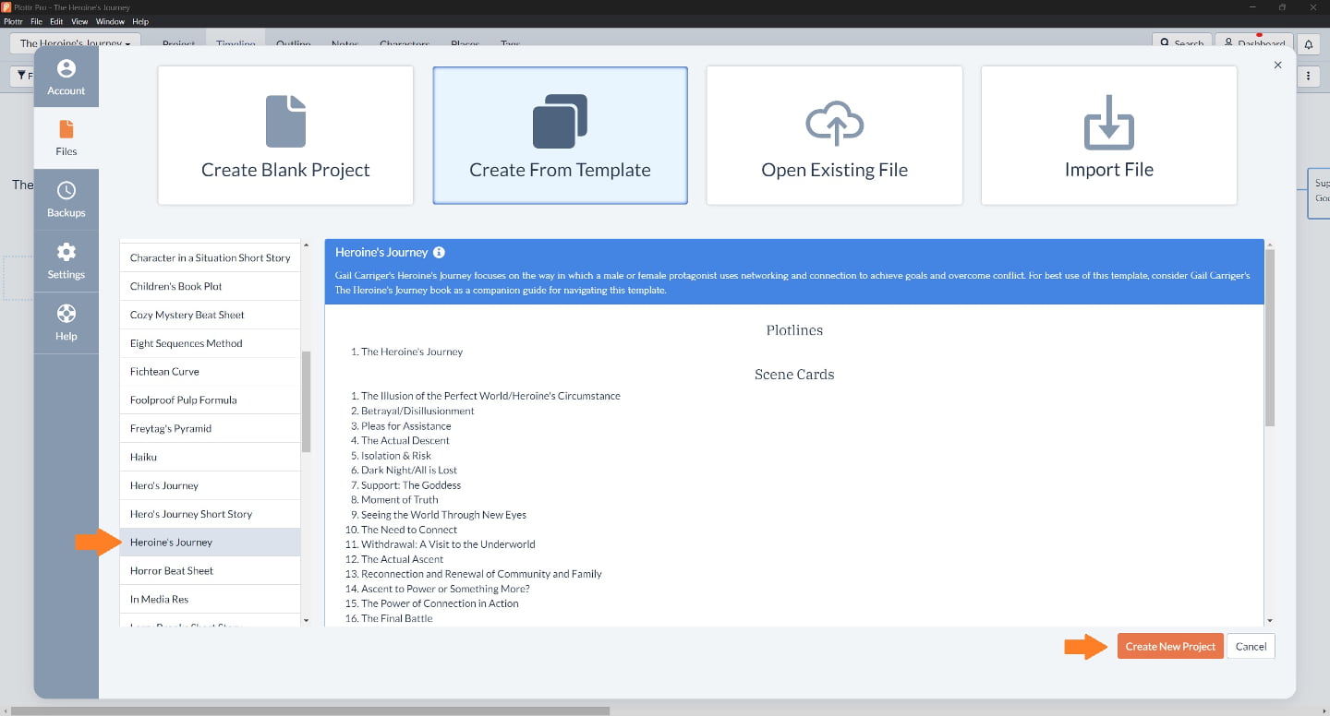
Task: Click template list scroll down arrow
Action: pos(307,620)
